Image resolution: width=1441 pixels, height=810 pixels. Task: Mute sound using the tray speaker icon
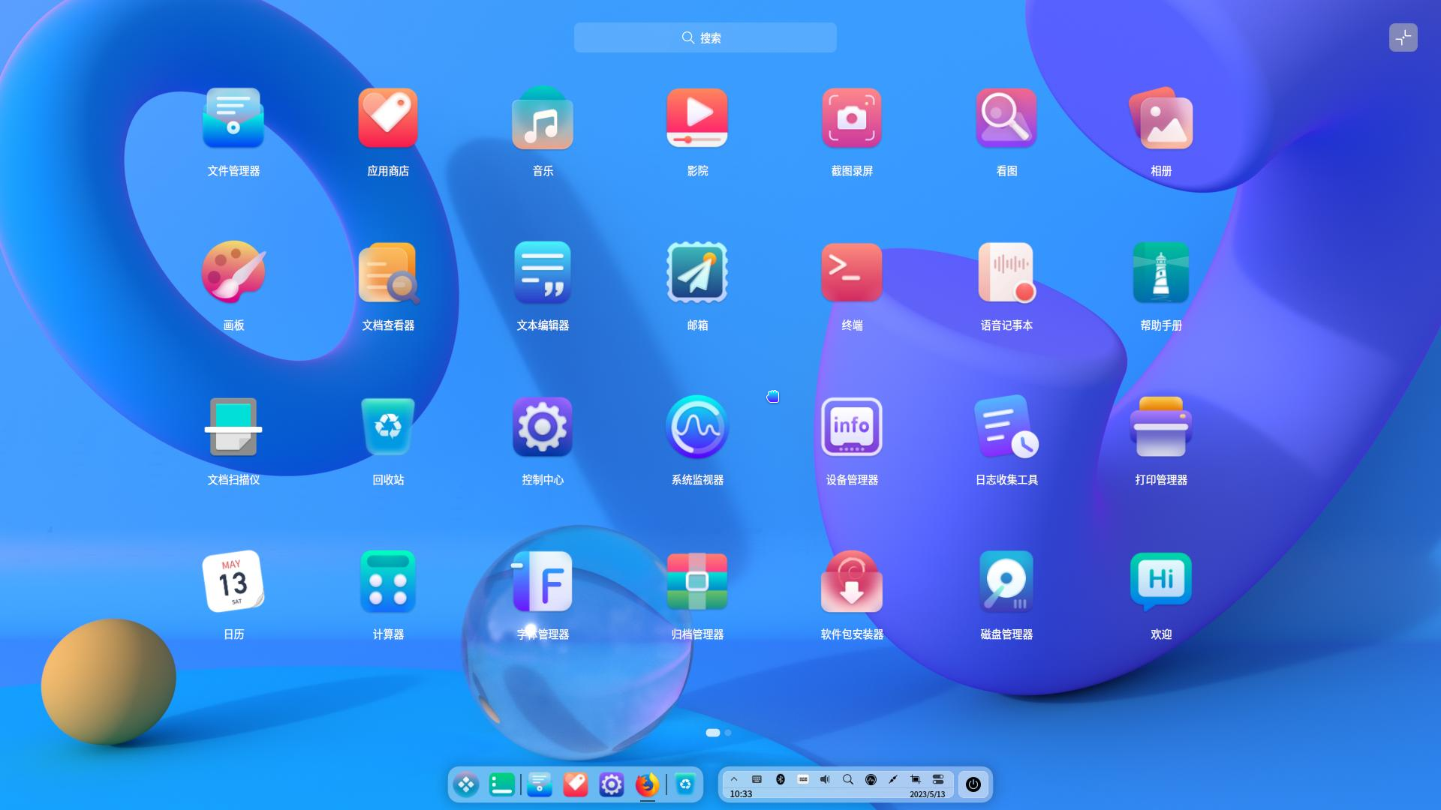coord(825,780)
